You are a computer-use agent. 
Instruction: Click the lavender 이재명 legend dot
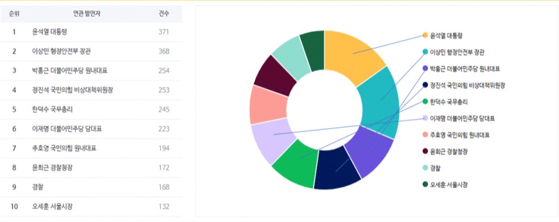point(425,118)
